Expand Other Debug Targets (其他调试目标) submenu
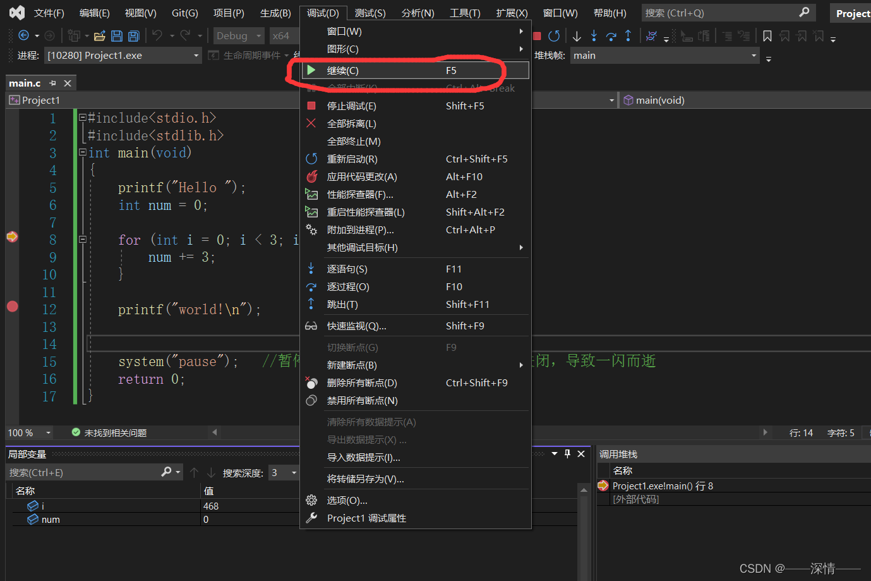This screenshot has height=581, width=871. [x=415, y=247]
